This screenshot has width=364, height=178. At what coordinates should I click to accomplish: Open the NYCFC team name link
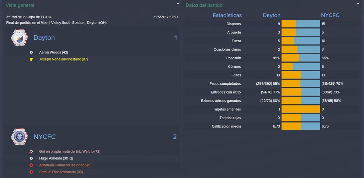44,137
